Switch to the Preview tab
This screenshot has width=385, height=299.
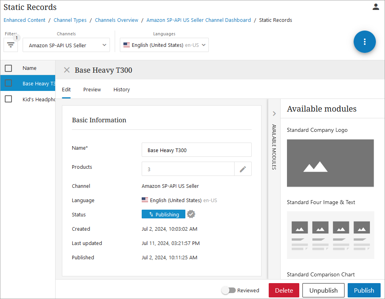pyautogui.click(x=92, y=90)
